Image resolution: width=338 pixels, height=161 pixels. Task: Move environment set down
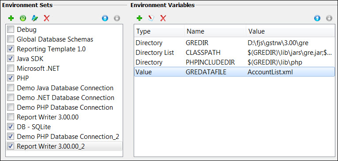coord(117,19)
